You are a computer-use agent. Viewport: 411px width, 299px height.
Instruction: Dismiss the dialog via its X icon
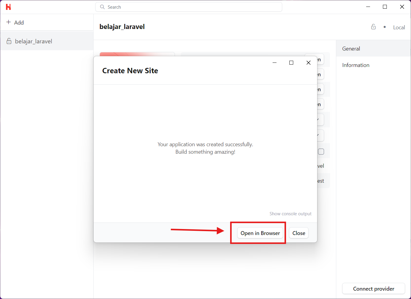308,62
